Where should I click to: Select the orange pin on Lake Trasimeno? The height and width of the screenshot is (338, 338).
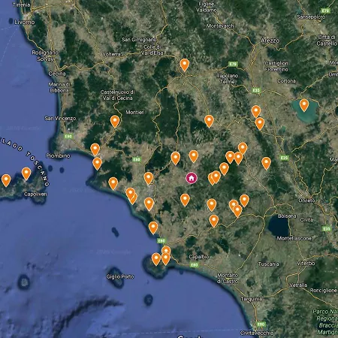point(304,105)
